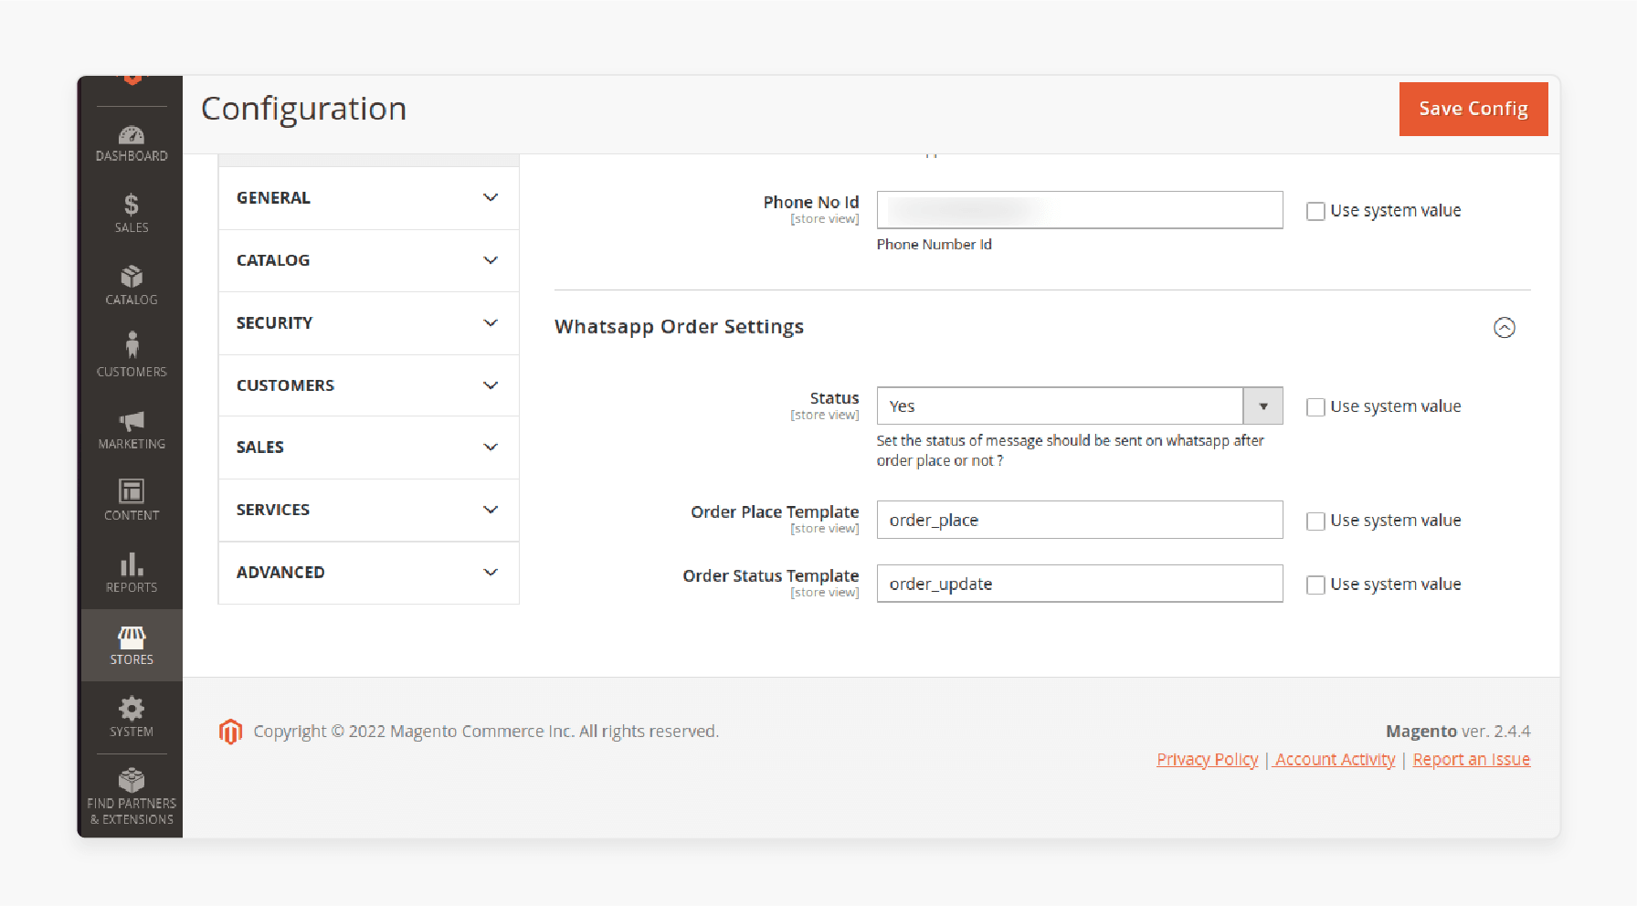1637x906 pixels.
Task: Expand the CUSTOMERS configuration section
Action: coord(368,385)
